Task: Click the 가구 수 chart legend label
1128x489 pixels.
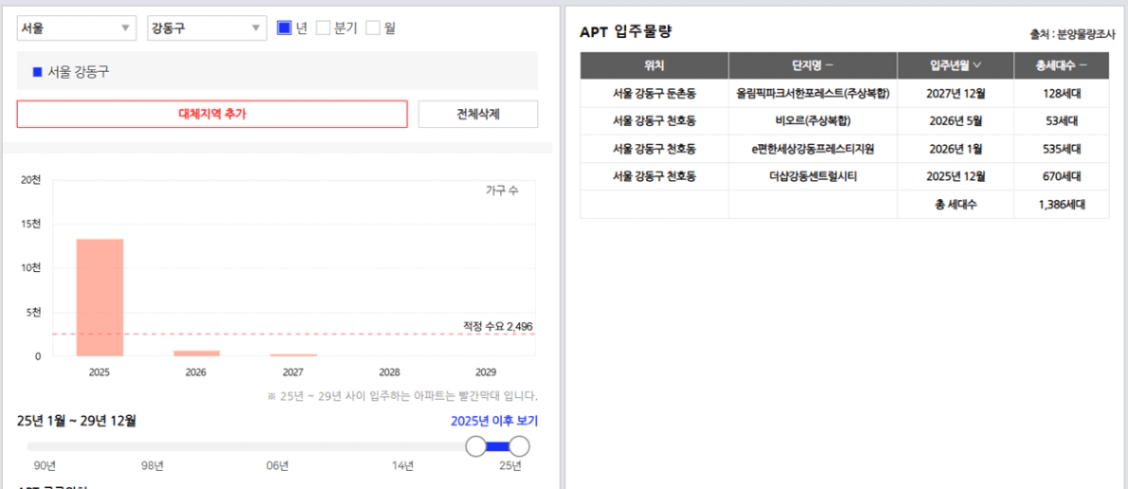Action: [x=502, y=190]
